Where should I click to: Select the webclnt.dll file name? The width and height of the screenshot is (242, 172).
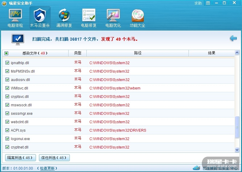coord(20,122)
